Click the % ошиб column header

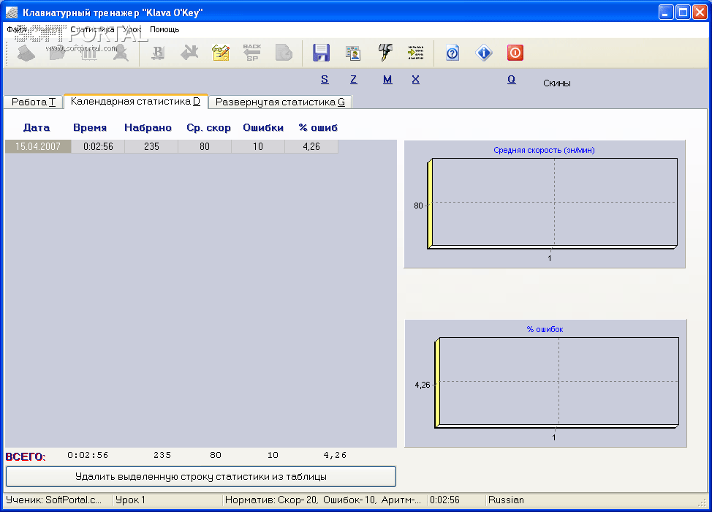pos(318,128)
